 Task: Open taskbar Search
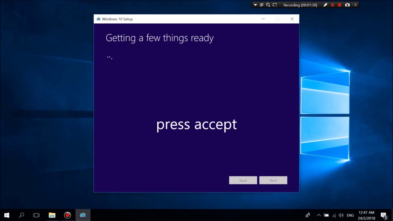click(x=21, y=215)
